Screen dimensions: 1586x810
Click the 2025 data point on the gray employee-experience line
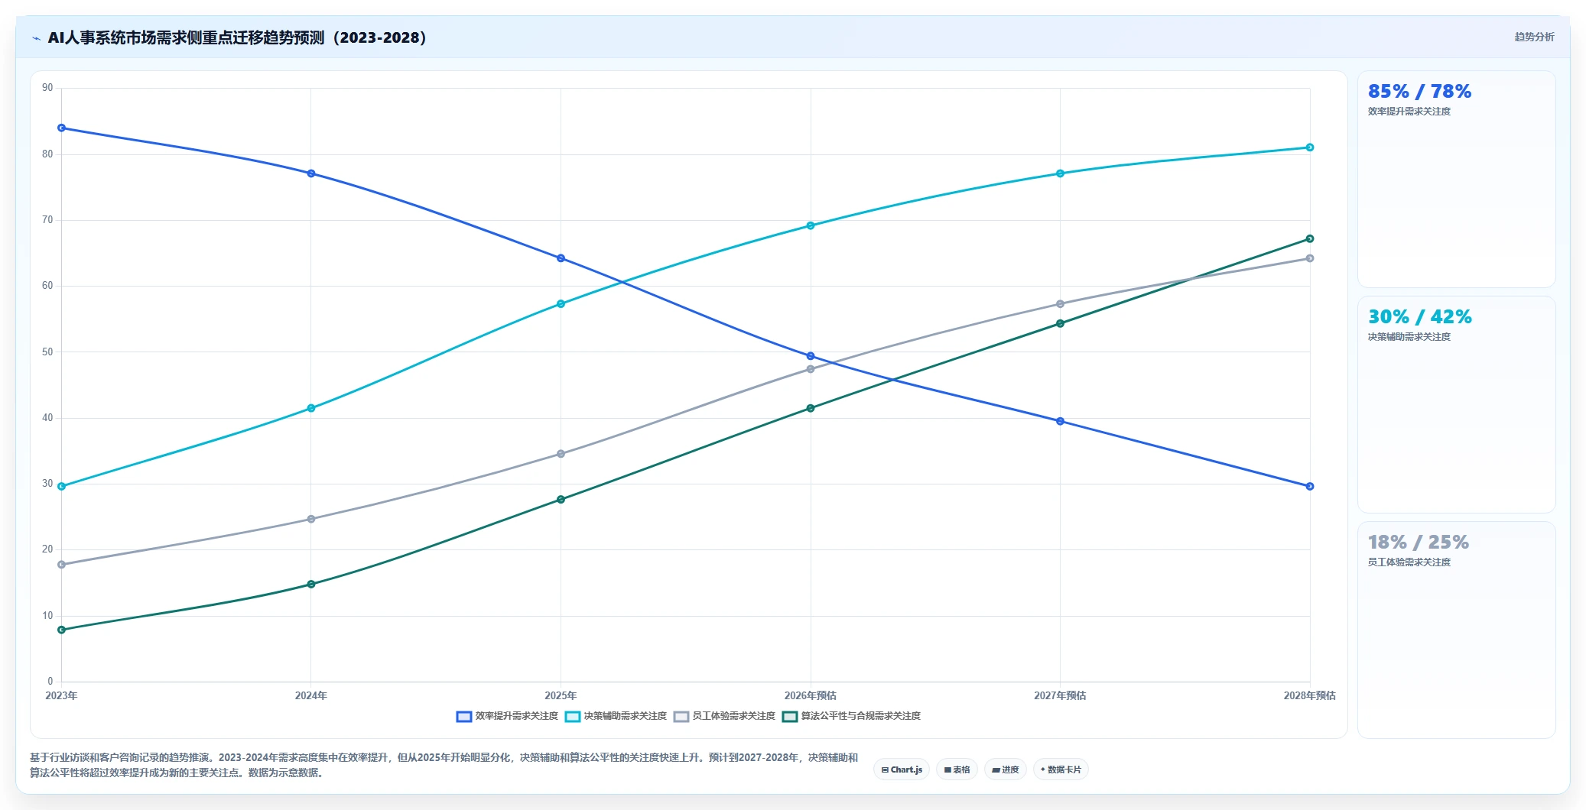tap(561, 454)
